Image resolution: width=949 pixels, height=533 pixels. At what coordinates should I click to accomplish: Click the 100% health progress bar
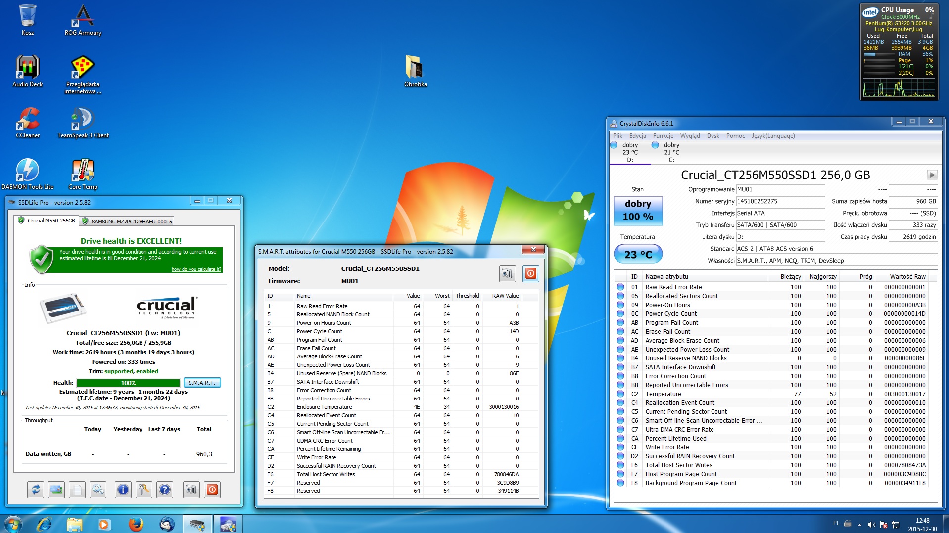coord(129,383)
